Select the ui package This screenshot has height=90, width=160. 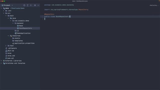[x=18, y=31]
